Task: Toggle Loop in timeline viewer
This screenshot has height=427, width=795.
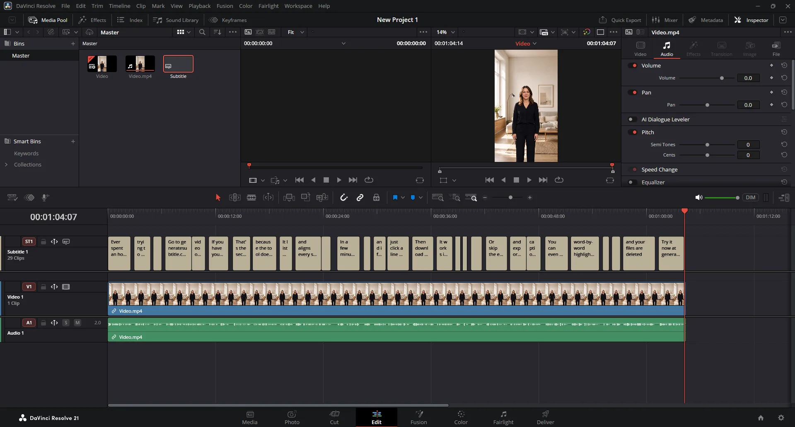Action: (559, 180)
